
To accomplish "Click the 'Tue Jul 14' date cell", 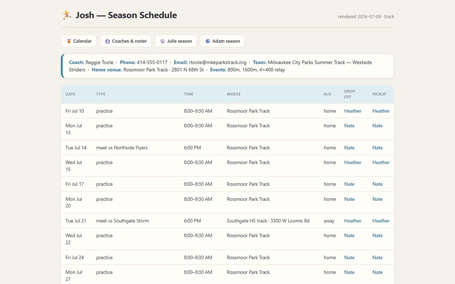I will 76,148.
